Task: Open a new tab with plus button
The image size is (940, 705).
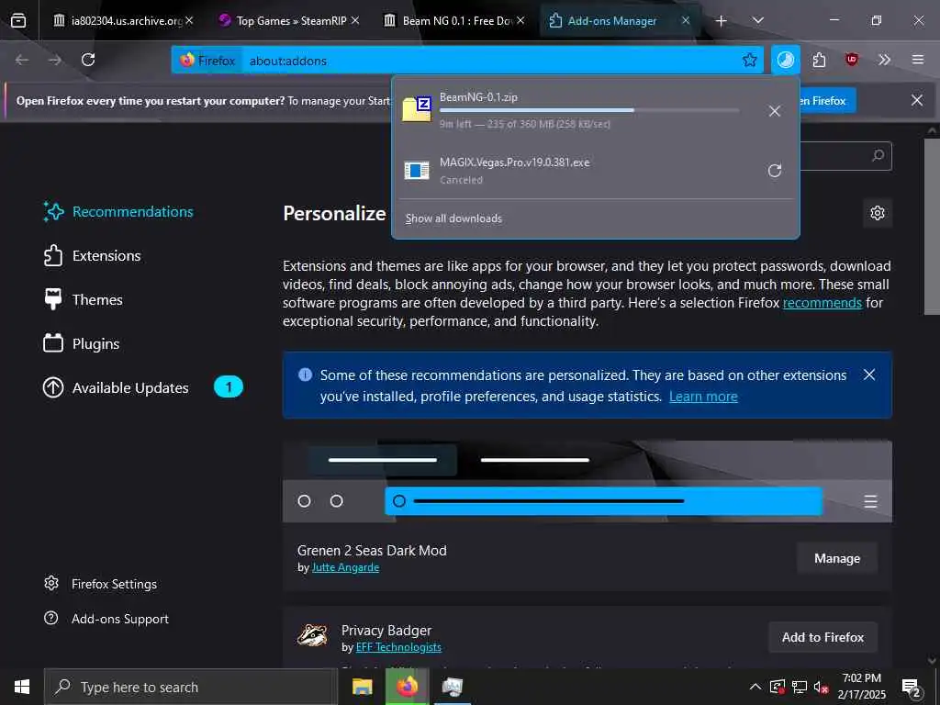Action: point(722,21)
